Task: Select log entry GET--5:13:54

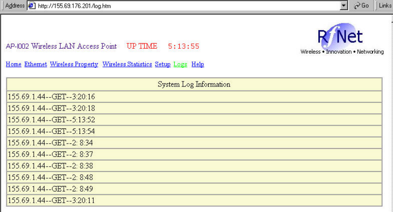Action: pos(194,131)
